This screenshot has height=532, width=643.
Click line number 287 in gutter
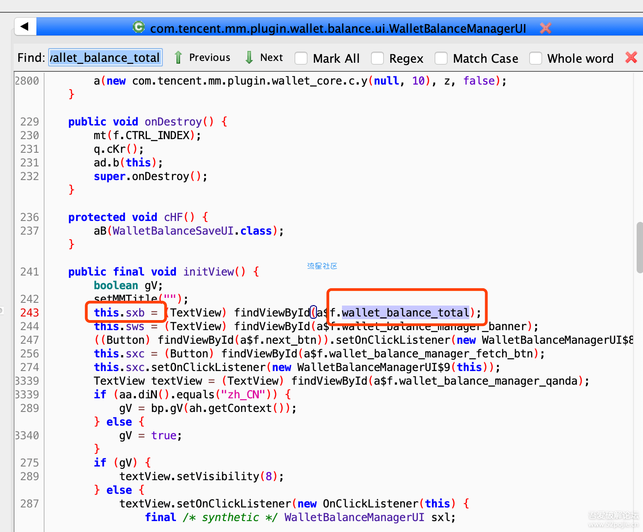(x=30, y=504)
